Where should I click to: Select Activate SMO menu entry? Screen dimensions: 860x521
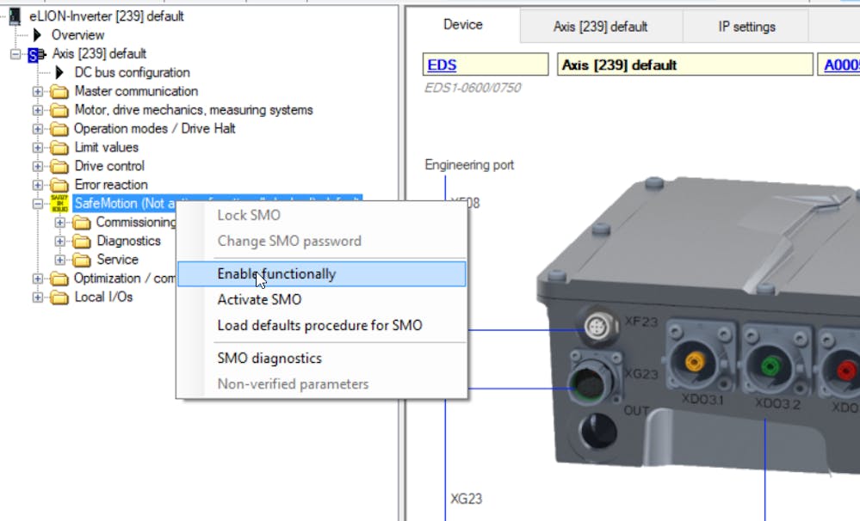coord(259,300)
